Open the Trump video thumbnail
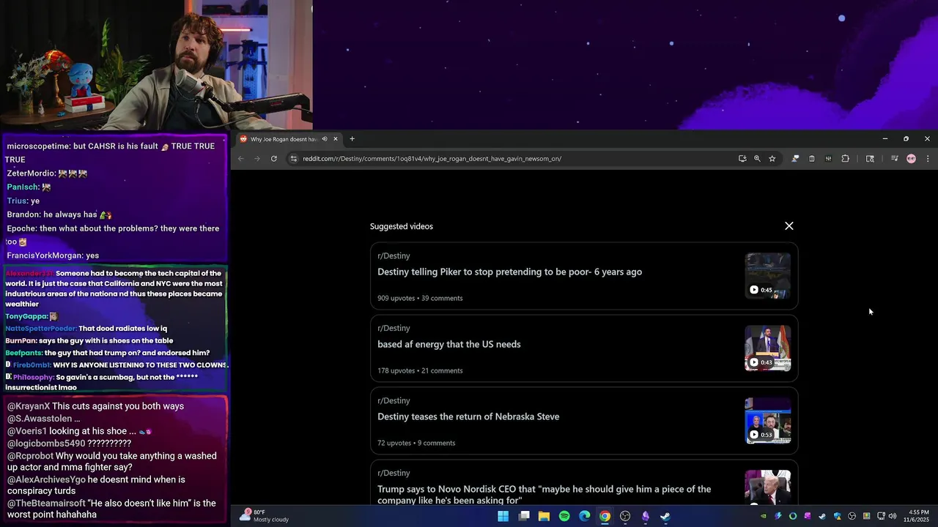The width and height of the screenshot is (938, 527). [x=767, y=487]
